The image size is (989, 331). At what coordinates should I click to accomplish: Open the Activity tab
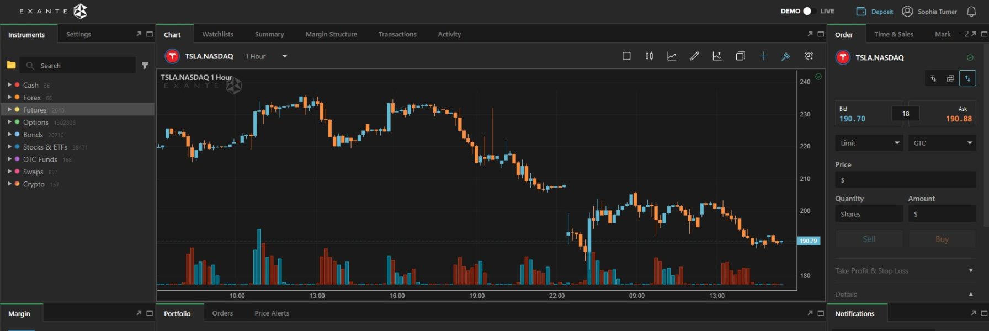pyautogui.click(x=449, y=34)
